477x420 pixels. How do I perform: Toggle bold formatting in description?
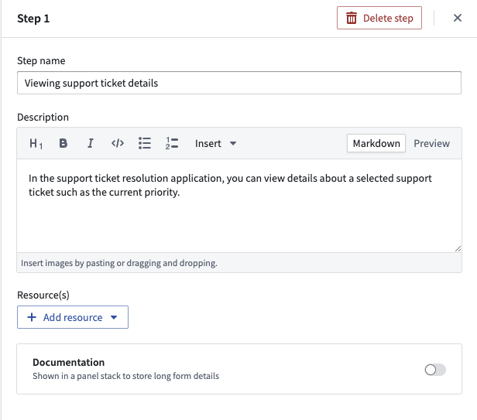63,143
